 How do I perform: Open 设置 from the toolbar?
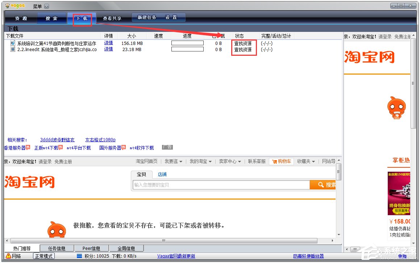coord(171,17)
